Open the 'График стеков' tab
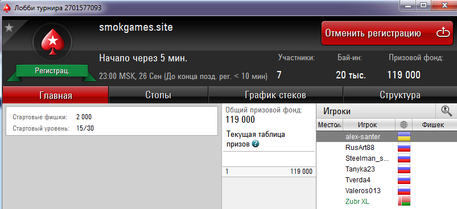The image size is (457, 209). [275, 95]
